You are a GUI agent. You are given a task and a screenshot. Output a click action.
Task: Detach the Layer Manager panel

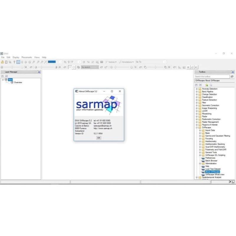click(38, 72)
